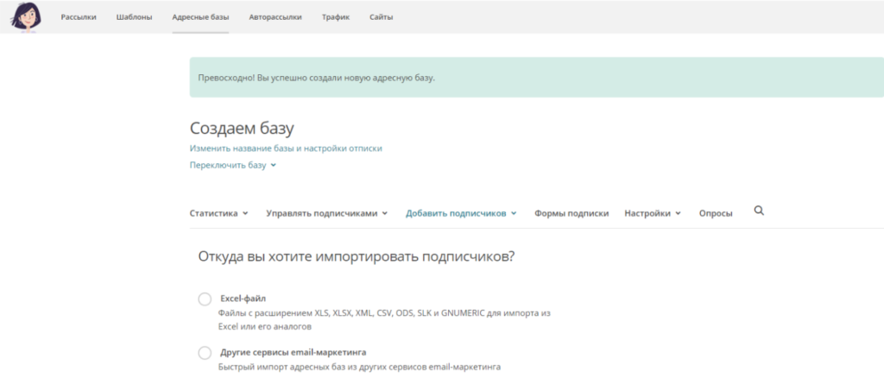Select Другие сервисы email-маркетинга radio button
The height and width of the screenshot is (384, 884).
[205, 353]
